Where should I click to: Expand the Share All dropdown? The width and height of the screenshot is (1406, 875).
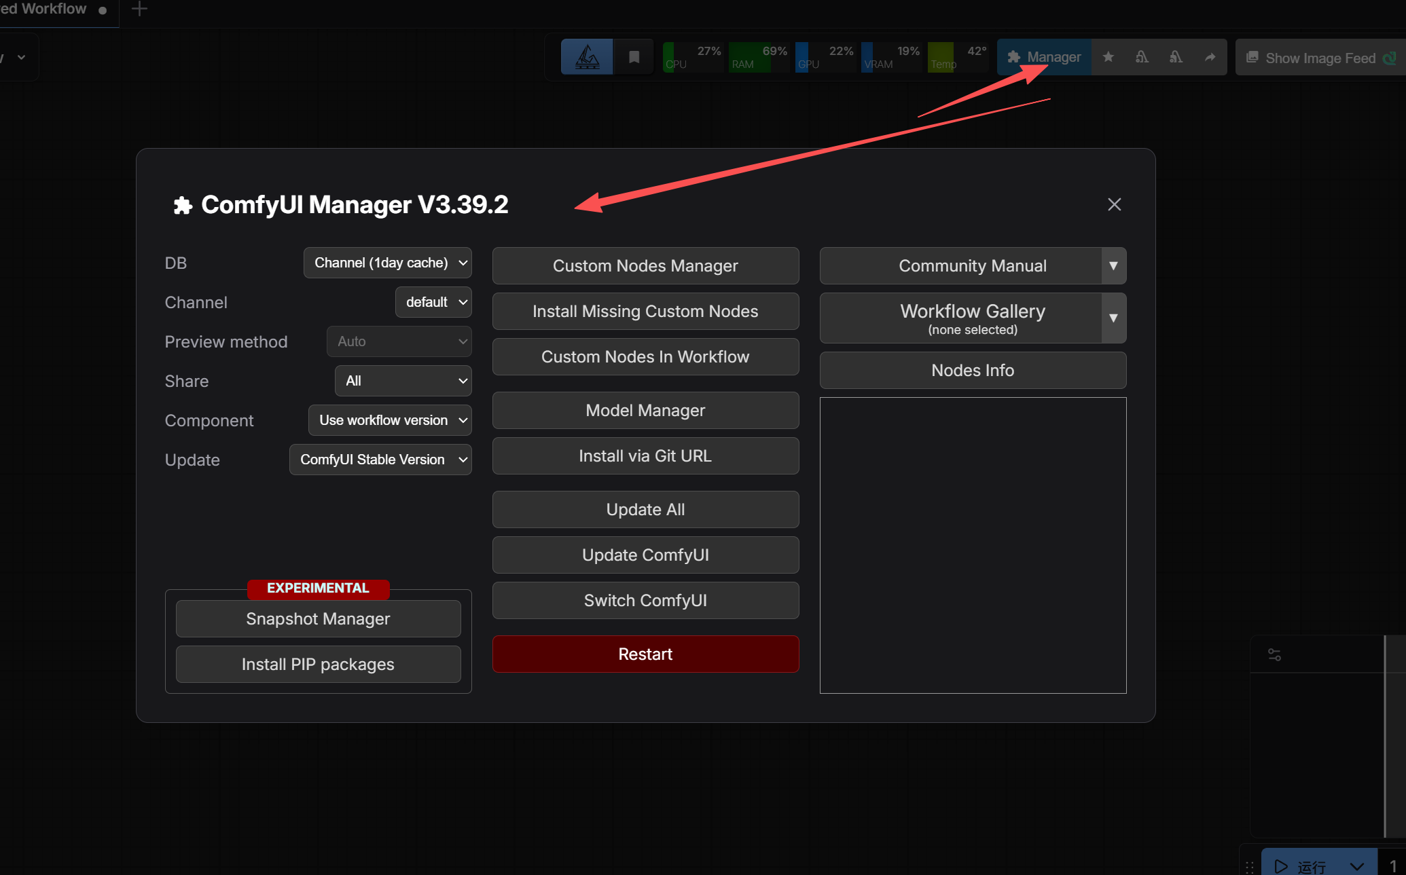pos(403,381)
